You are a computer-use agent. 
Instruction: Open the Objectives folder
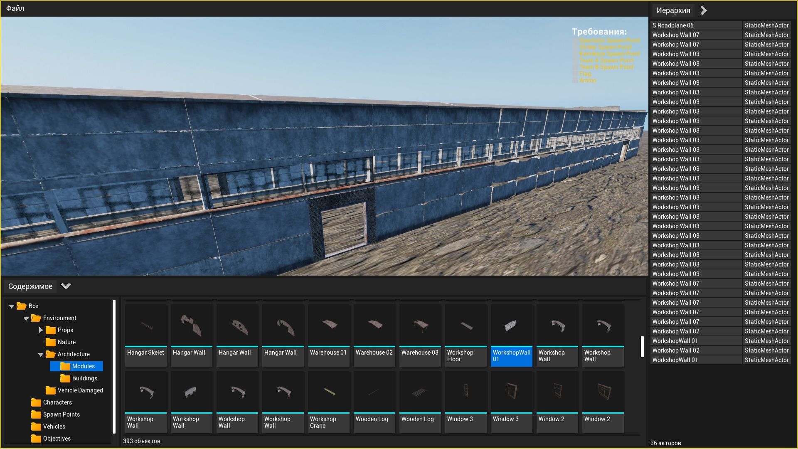[x=51, y=439]
